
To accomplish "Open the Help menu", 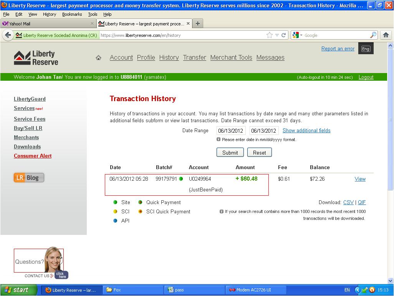I will [107, 14].
